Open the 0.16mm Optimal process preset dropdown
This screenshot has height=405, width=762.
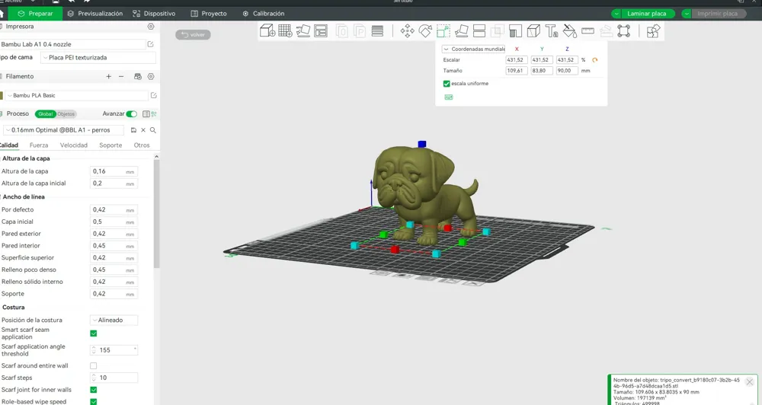click(x=63, y=130)
